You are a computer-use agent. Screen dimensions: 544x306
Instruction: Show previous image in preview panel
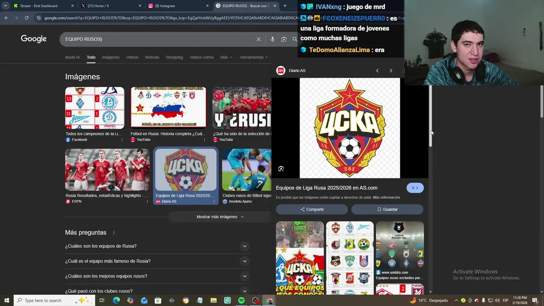(x=377, y=71)
